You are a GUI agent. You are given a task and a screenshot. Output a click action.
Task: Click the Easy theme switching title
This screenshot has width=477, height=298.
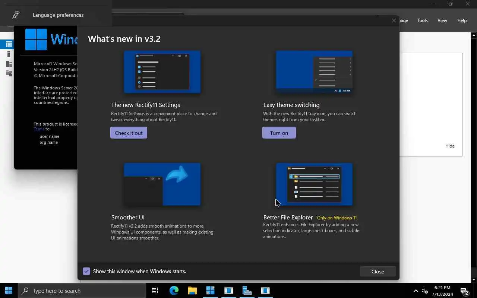click(x=291, y=105)
